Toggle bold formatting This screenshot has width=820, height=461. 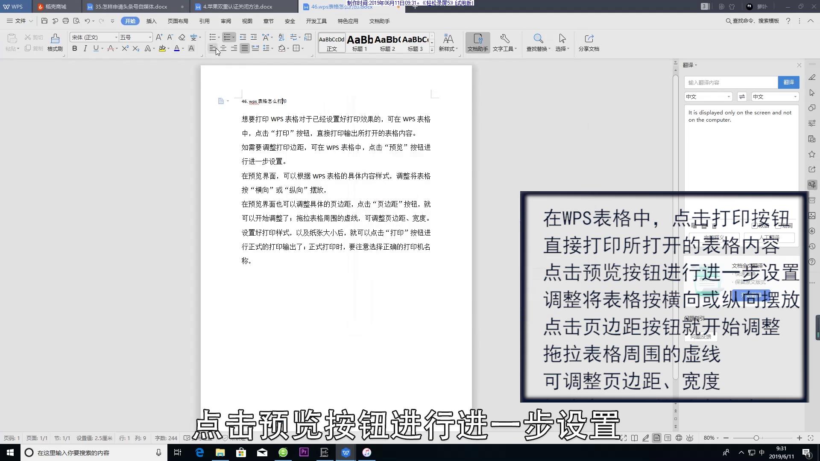(75, 49)
